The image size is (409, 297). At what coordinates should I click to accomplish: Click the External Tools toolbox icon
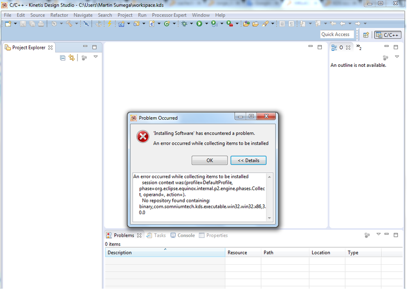point(230,24)
